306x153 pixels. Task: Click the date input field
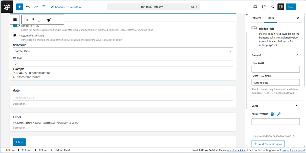click(123, 97)
